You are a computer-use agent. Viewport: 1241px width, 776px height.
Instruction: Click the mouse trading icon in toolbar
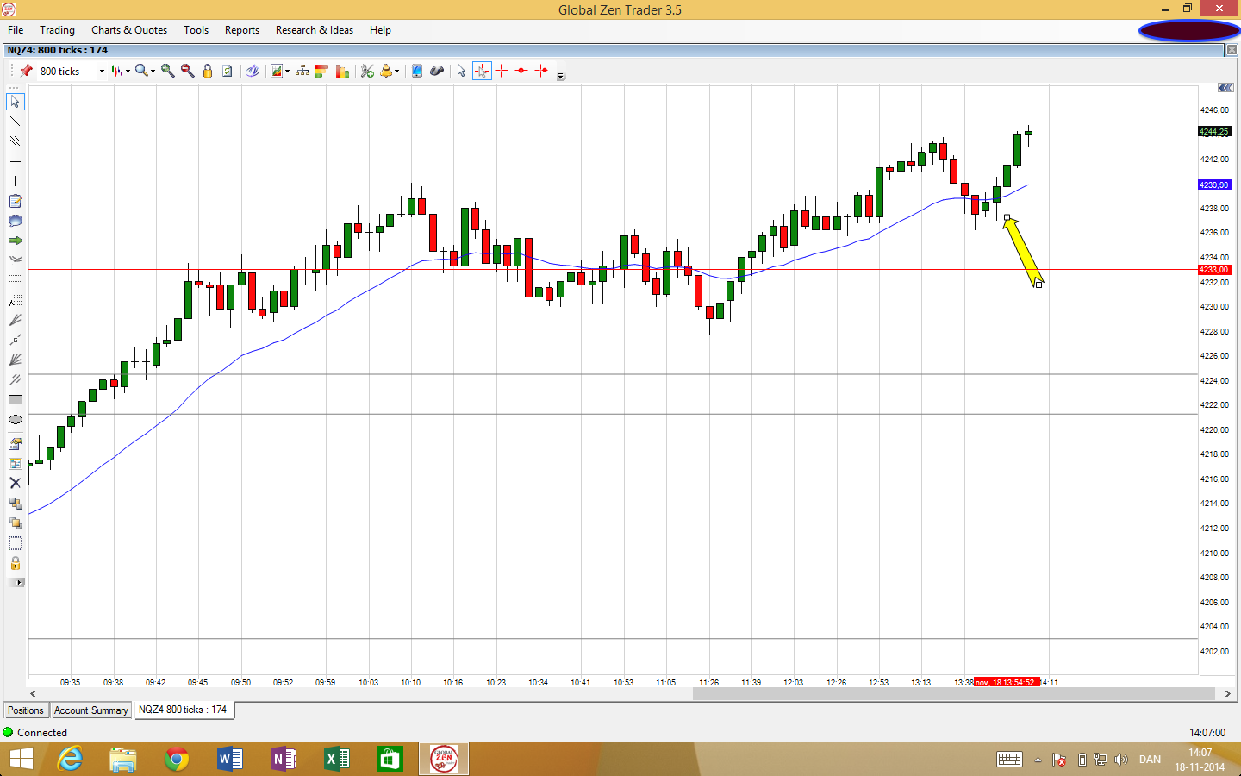tap(437, 71)
